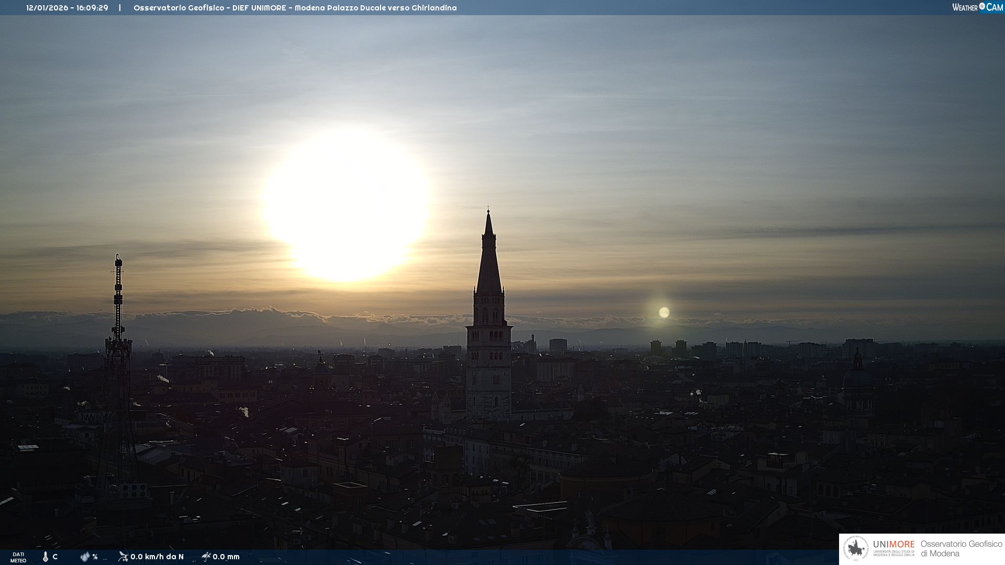Click the DATI METEO label
1005x565 pixels.
(x=18, y=557)
